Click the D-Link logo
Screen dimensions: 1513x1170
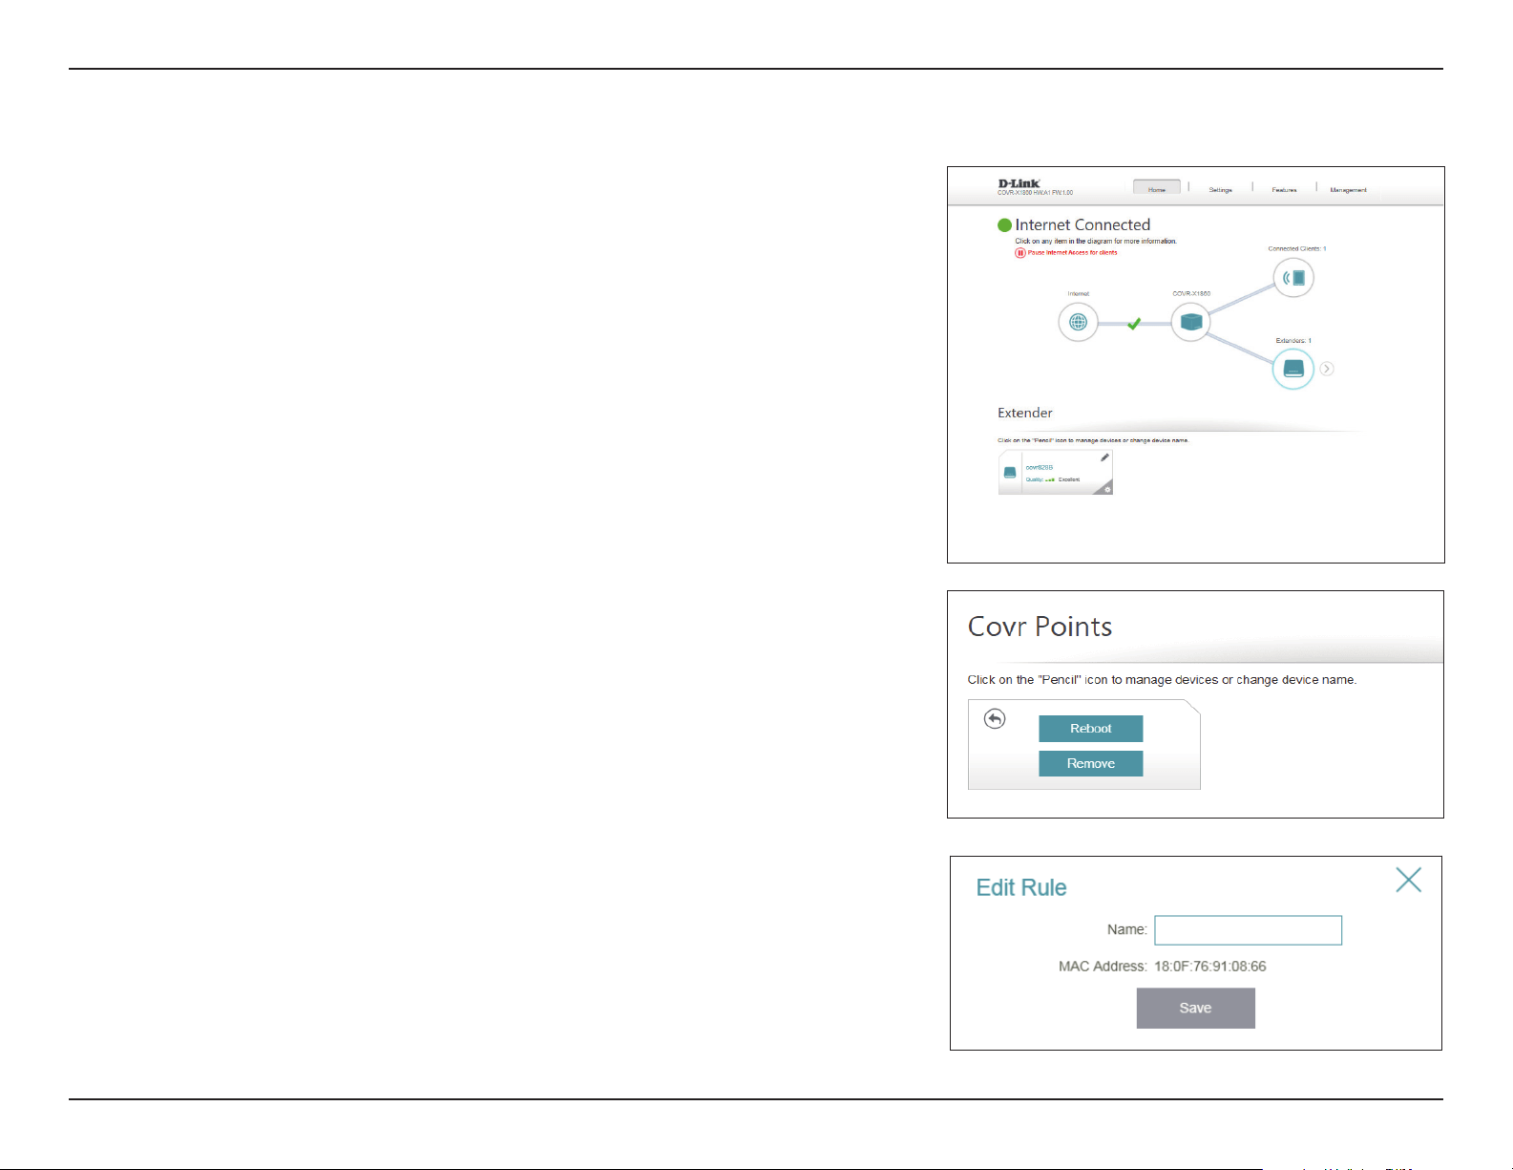click(1019, 183)
